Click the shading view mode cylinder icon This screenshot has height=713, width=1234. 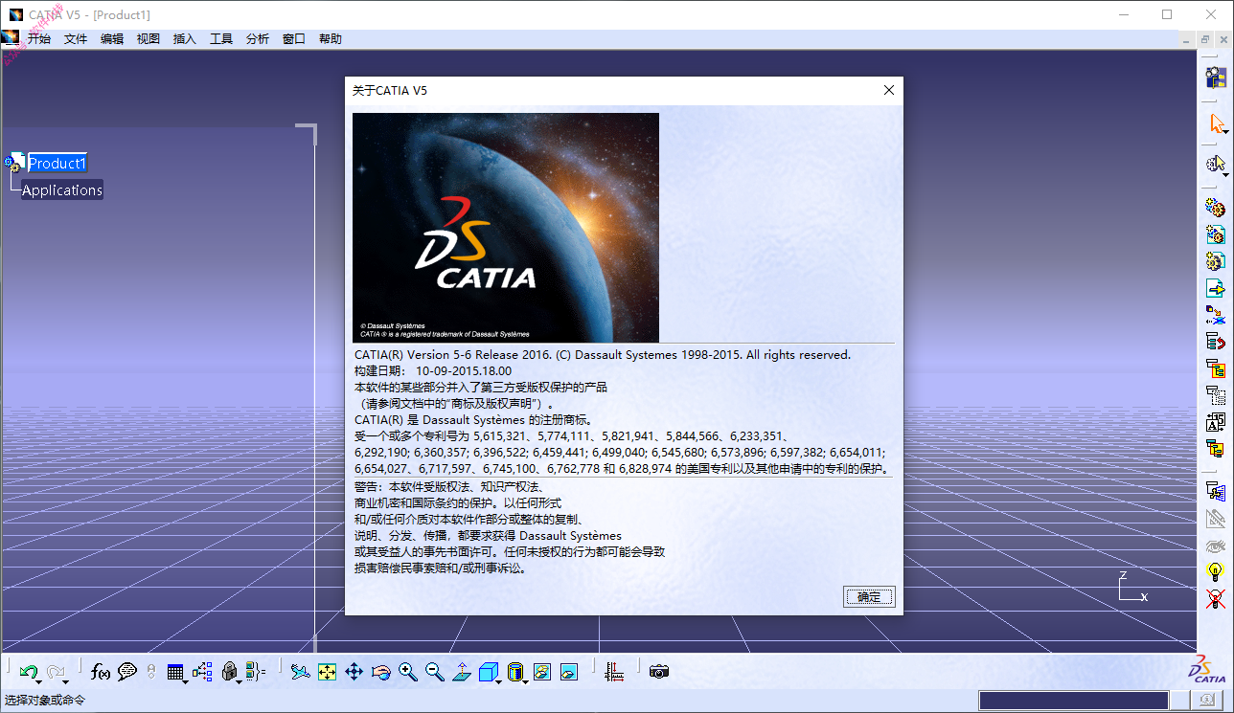click(x=514, y=672)
